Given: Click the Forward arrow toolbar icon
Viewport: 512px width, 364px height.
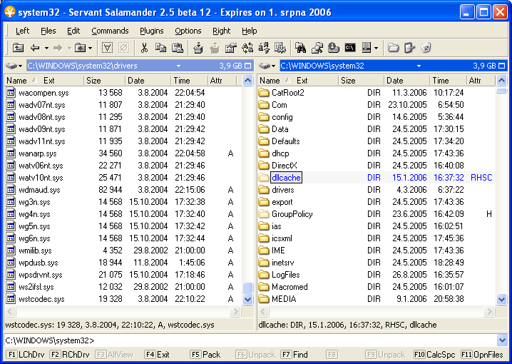Looking at the screenshot, I should [x=58, y=48].
